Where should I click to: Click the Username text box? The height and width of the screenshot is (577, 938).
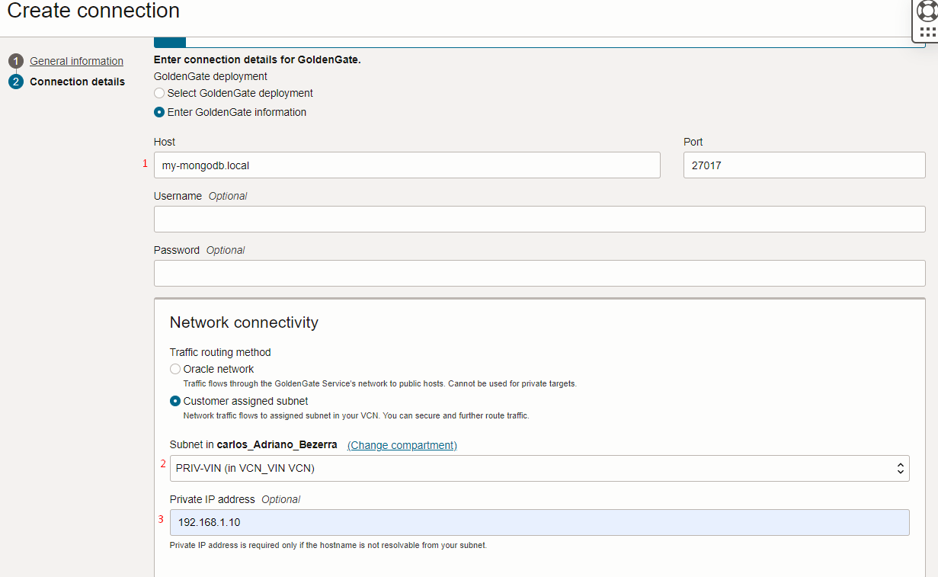pos(539,219)
